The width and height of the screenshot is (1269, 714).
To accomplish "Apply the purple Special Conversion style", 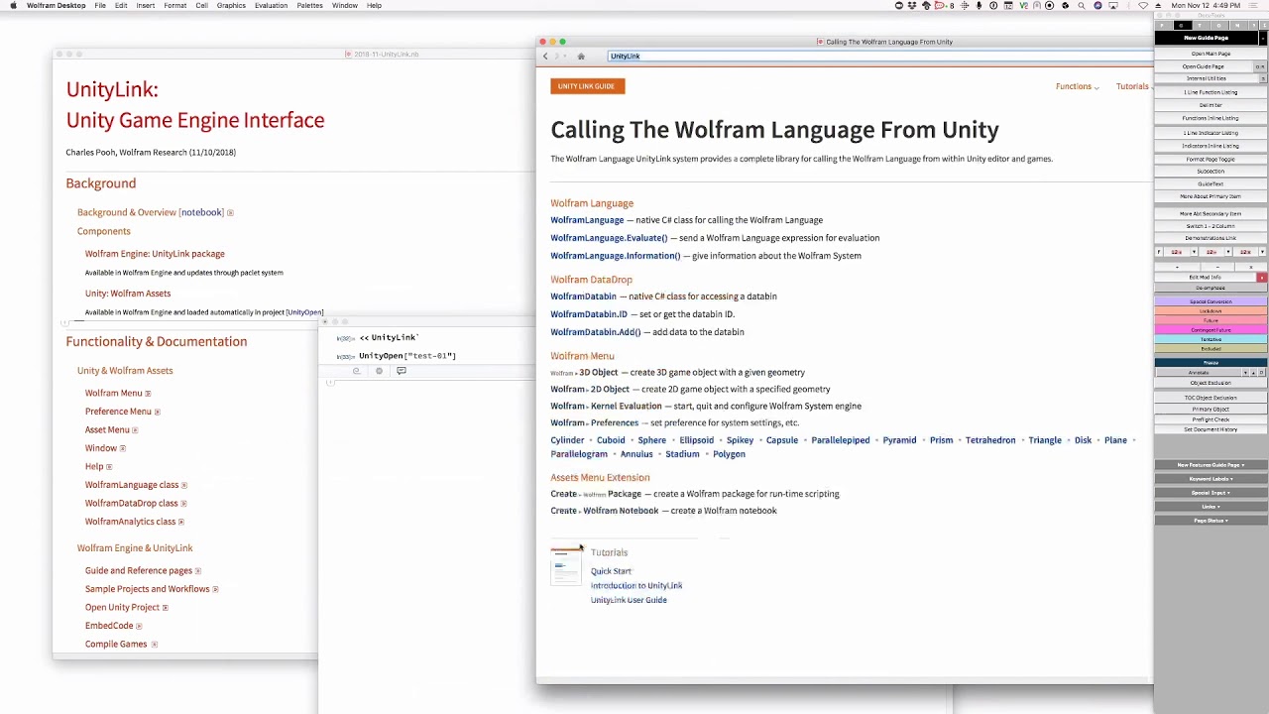I will tap(1211, 301).
